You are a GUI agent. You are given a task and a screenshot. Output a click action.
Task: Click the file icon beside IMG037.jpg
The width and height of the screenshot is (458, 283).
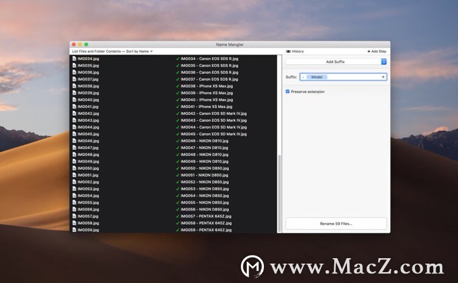(74, 79)
